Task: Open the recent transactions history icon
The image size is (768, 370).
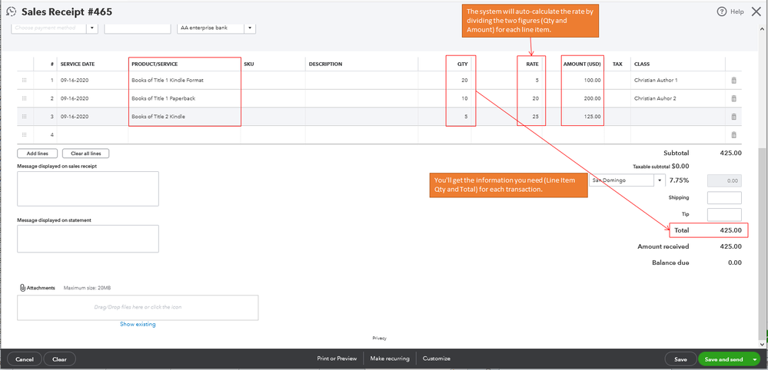Action: click(x=11, y=12)
